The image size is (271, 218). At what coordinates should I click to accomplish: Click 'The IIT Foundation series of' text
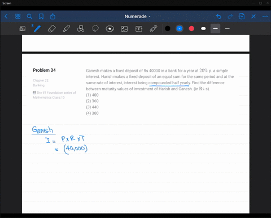[x=56, y=93]
